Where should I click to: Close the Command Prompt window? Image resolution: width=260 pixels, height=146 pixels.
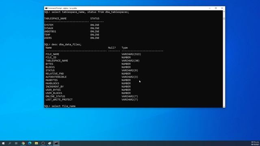(x=222, y=8)
